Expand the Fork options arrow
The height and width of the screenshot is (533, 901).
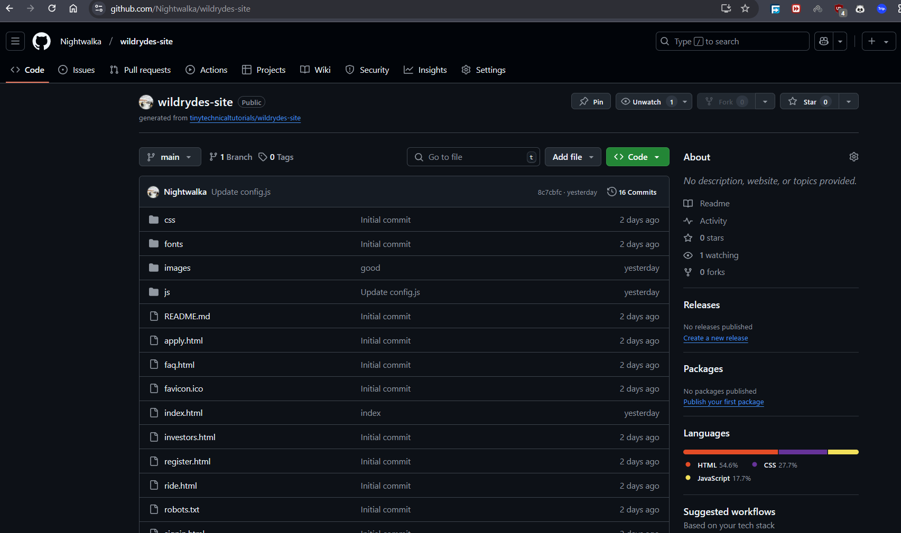pos(765,101)
